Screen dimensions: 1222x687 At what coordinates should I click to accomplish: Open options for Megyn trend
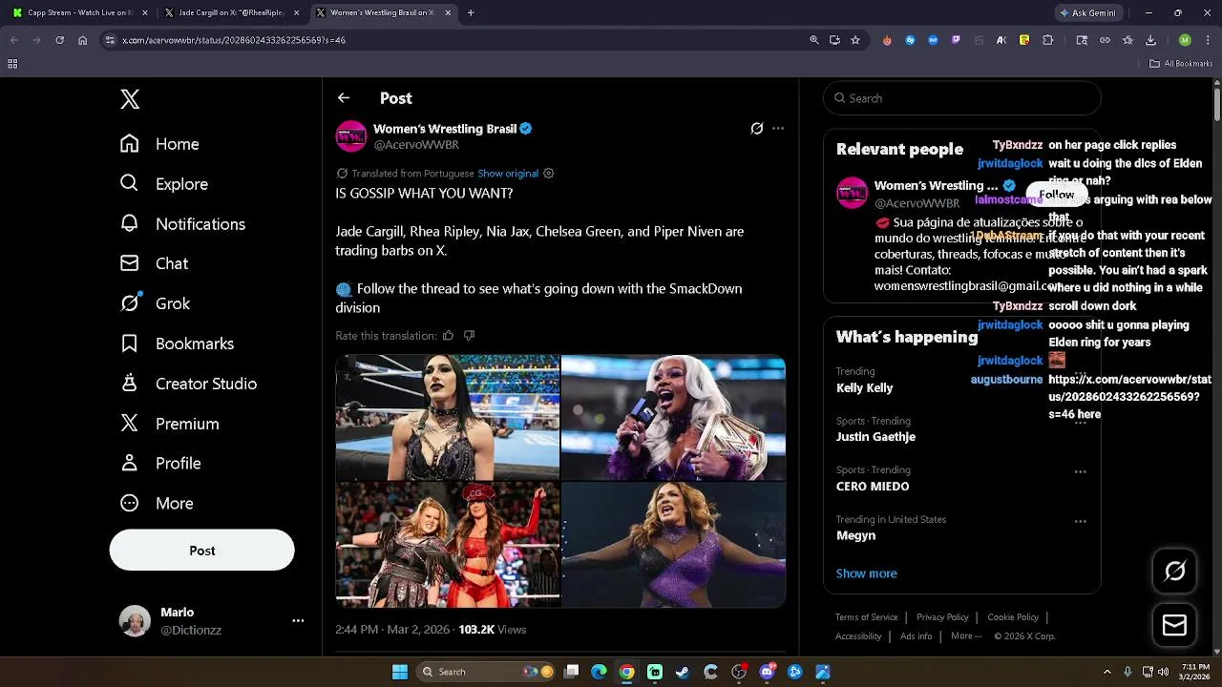click(x=1081, y=521)
